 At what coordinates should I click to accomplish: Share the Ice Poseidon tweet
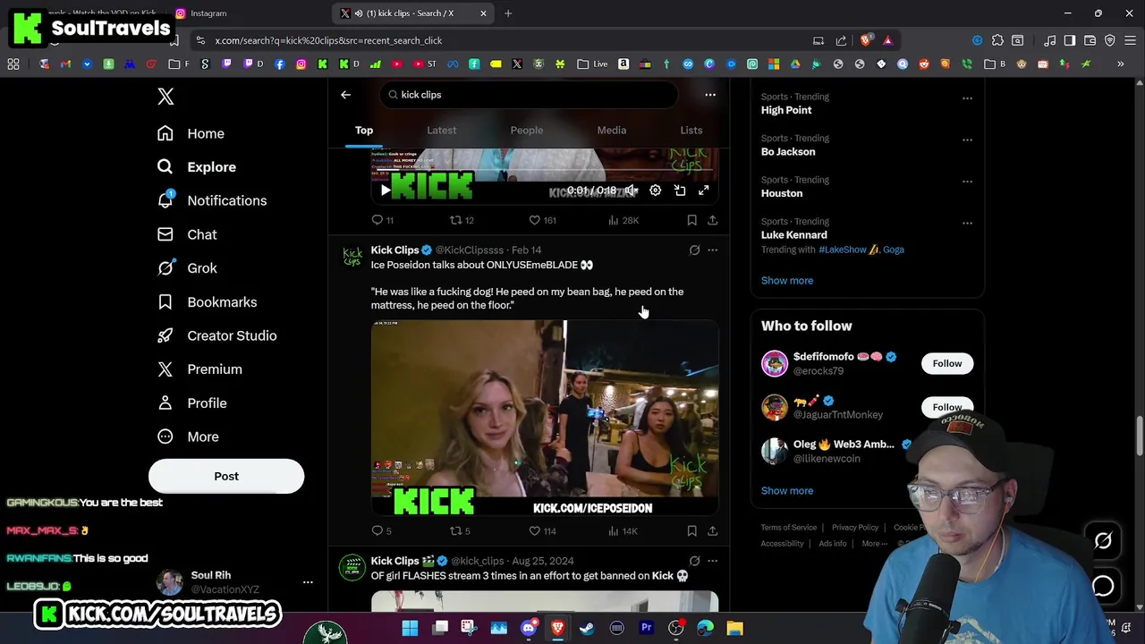[x=713, y=531]
